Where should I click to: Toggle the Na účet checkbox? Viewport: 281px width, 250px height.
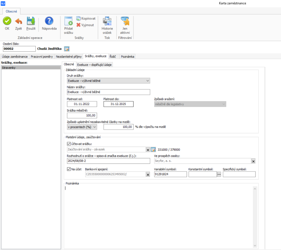pos(69,169)
